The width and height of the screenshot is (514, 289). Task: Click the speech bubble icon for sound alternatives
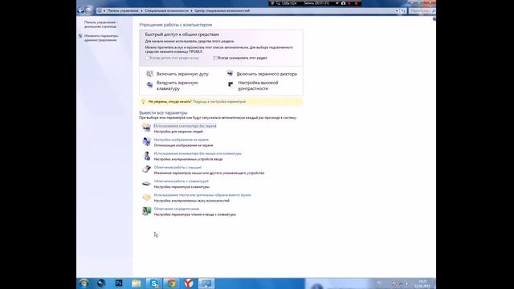[146, 197]
